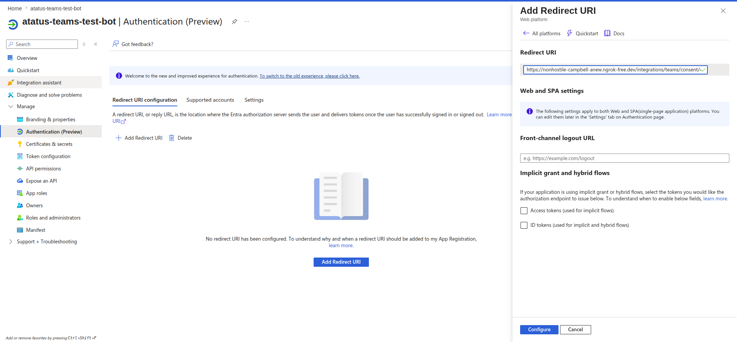Click the Redirect URI input field

(615, 70)
